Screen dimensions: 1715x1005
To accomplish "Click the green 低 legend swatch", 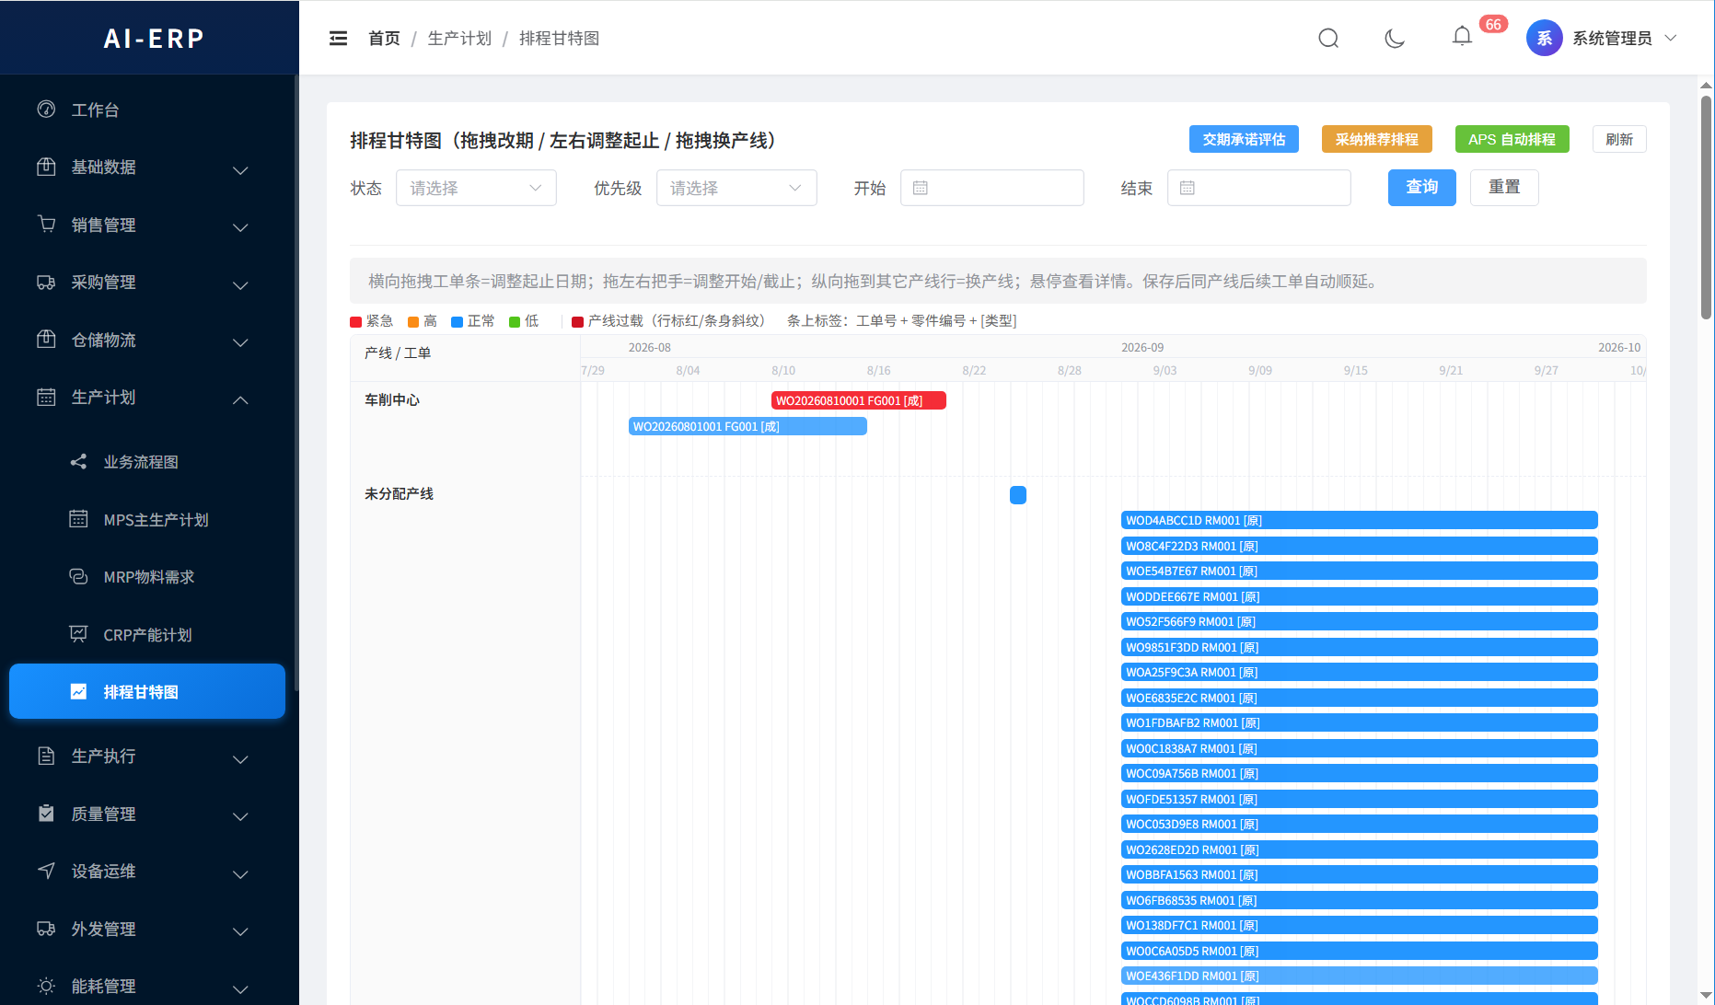I will [515, 321].
